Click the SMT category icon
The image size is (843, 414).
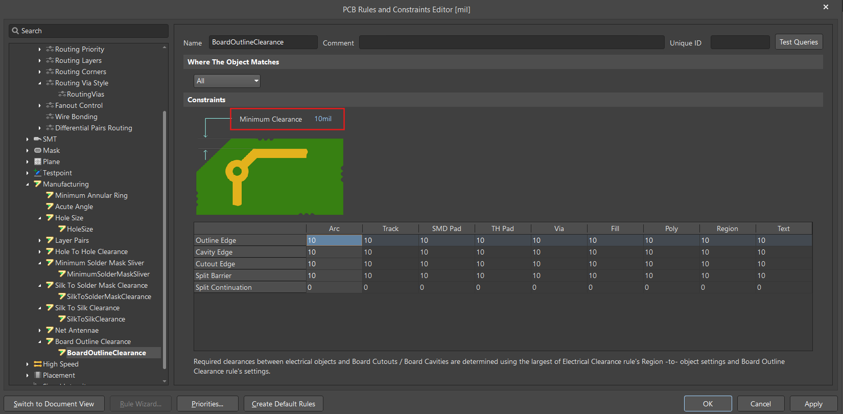[37, 139]
